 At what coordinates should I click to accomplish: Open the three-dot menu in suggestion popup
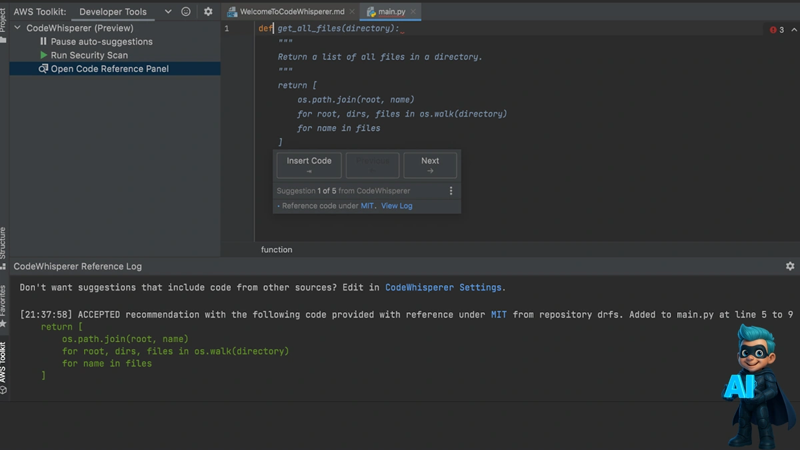tap(451, 191)
